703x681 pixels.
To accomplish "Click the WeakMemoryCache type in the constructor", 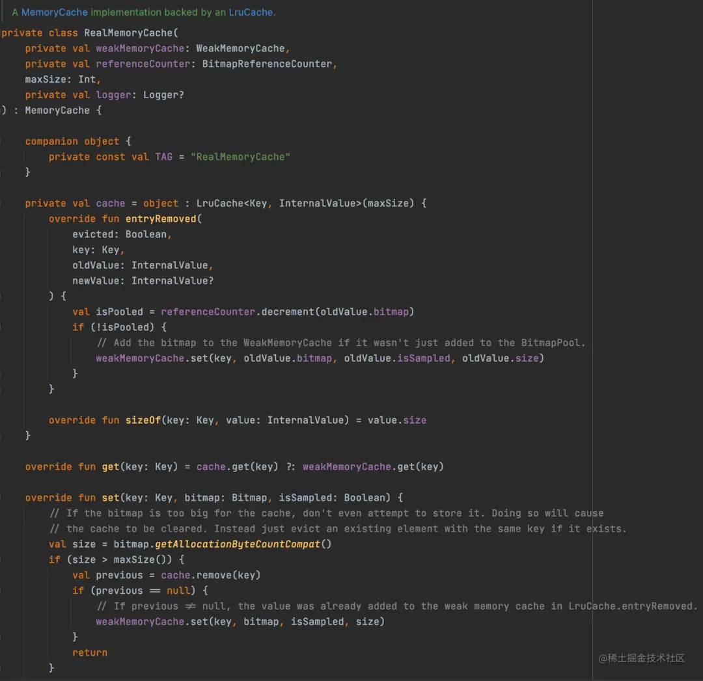I will [240, 48].
